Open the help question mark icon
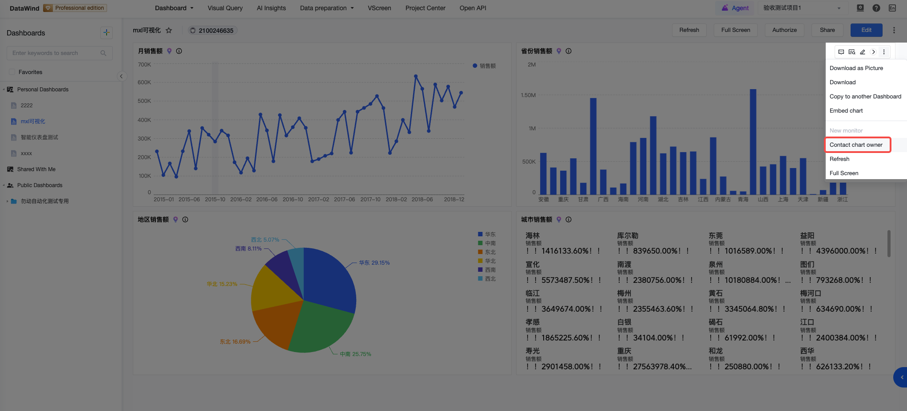Screen dimensions: 907x411 tap(876, 8)
